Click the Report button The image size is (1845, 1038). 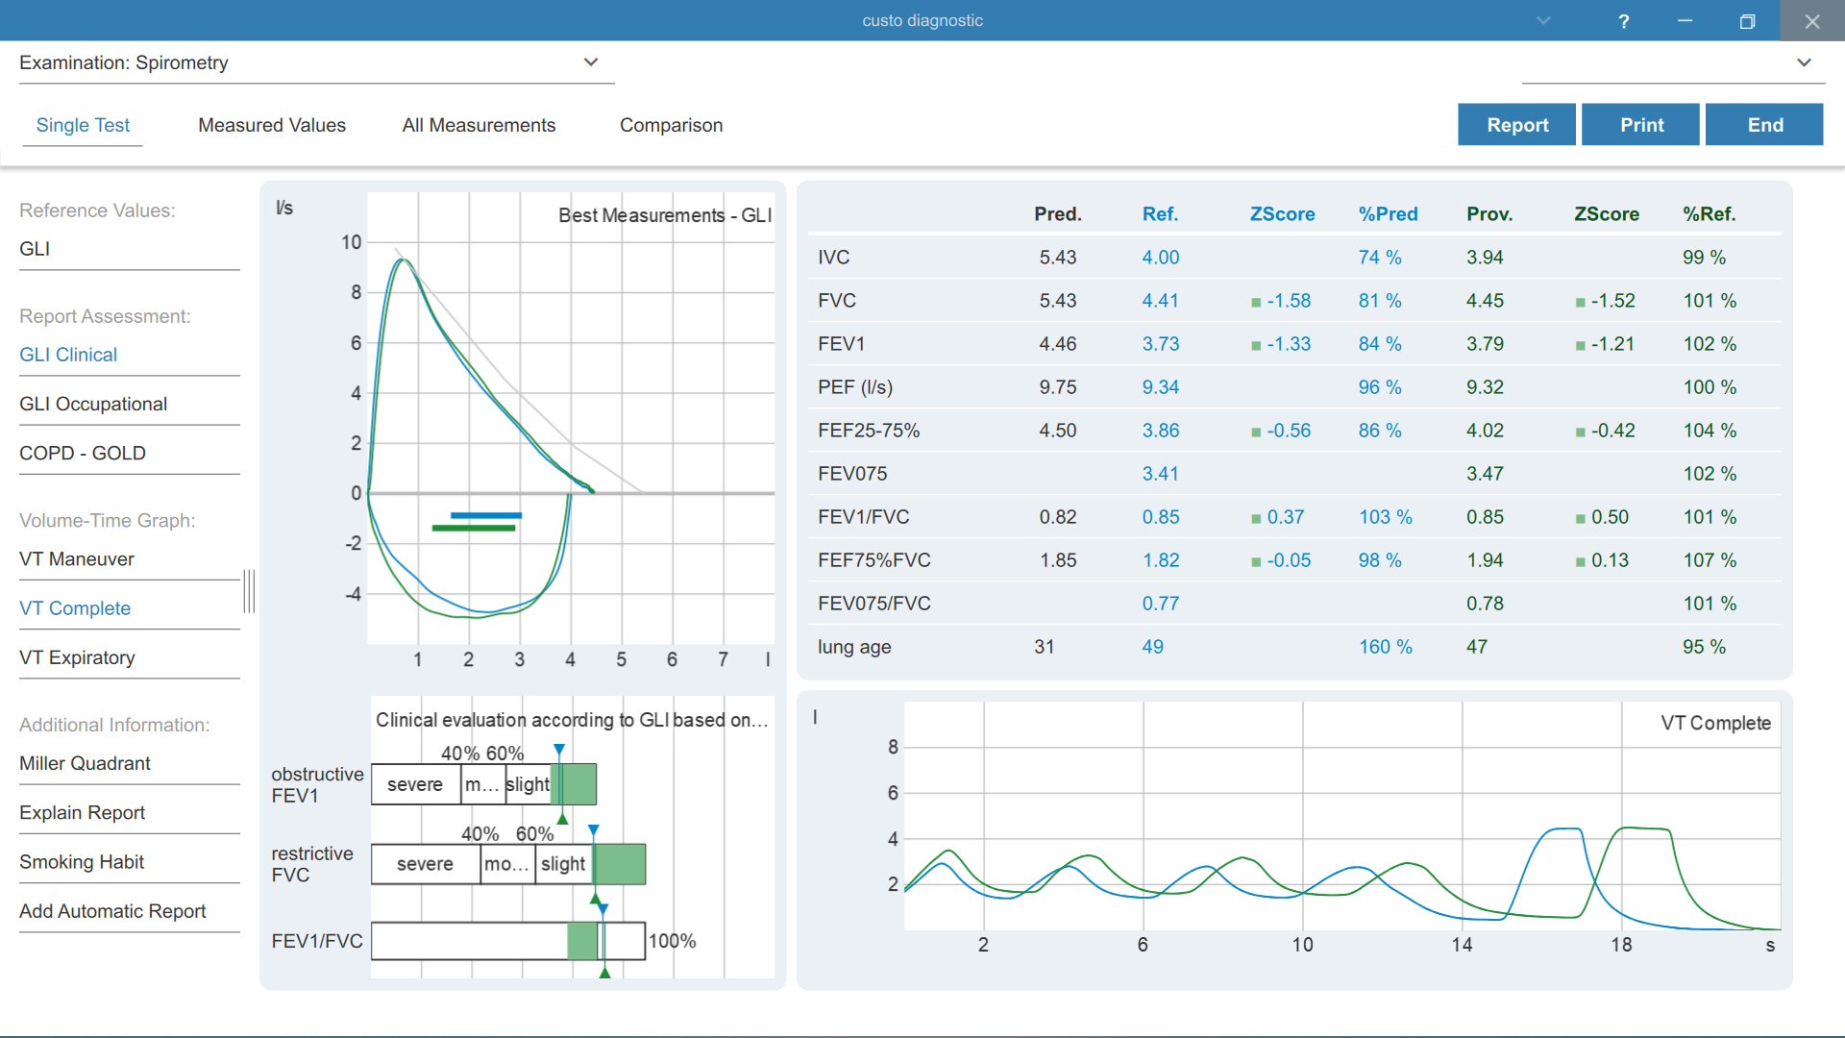click(1516, 125)
